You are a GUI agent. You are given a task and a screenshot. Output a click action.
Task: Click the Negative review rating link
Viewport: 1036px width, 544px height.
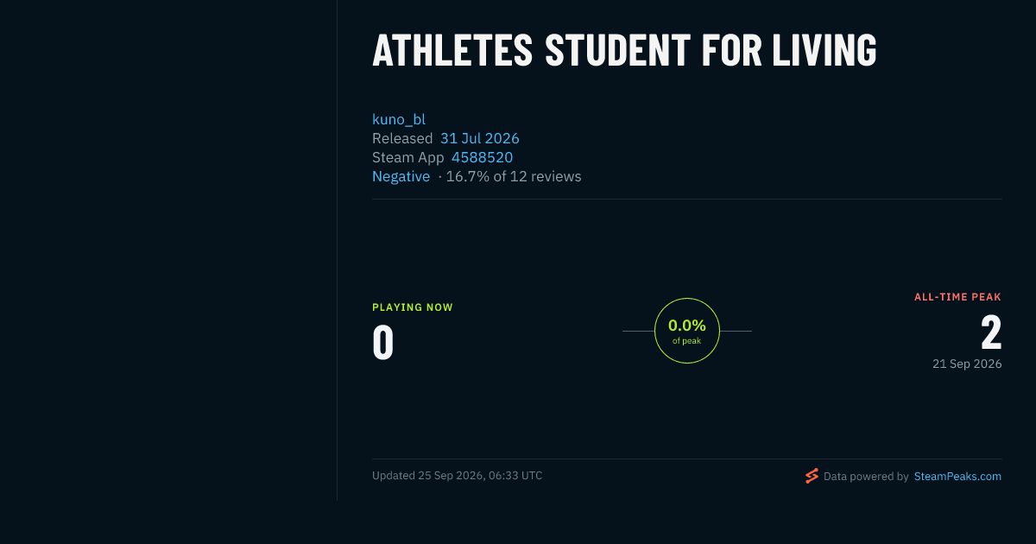pyautogui.click(x=401, y=176)
